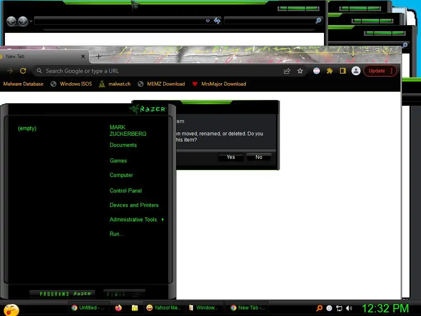
Task: Switch to Window... taskbar item
Action: click(205, 308)
